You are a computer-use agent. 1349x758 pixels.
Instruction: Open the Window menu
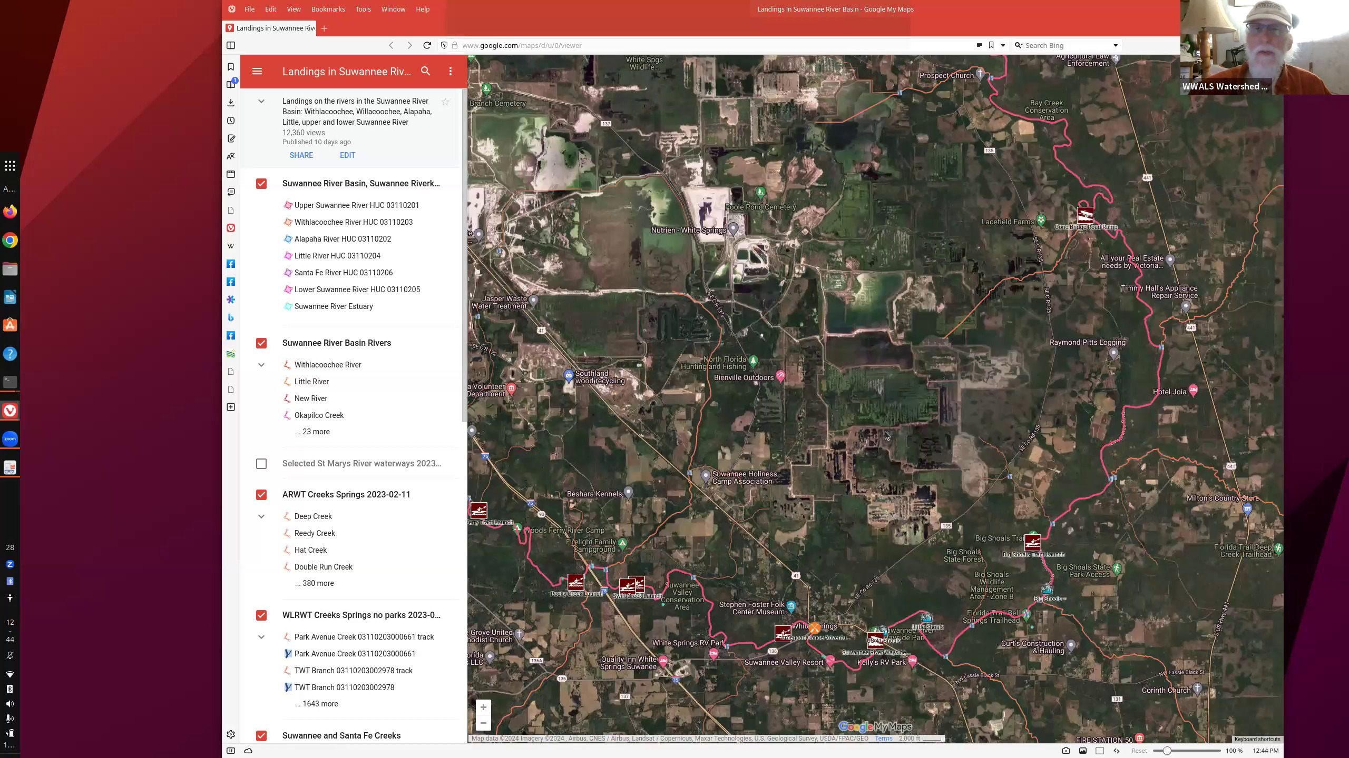click(x=393, y=9)
